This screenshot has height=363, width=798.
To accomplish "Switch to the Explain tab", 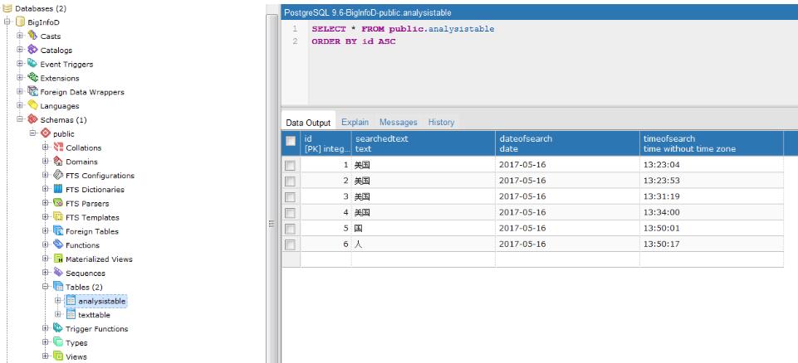I will (x=355, y=122).
